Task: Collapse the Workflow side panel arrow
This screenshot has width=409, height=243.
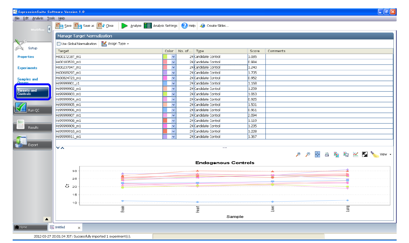Action: click(x=49, y=29)
